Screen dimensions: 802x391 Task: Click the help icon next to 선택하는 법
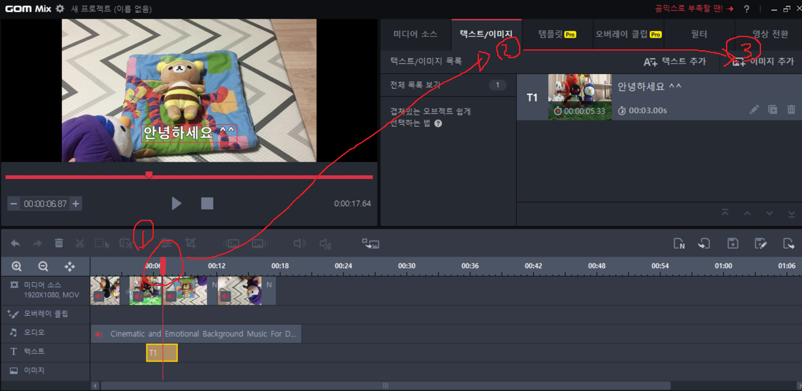[438, 123]
